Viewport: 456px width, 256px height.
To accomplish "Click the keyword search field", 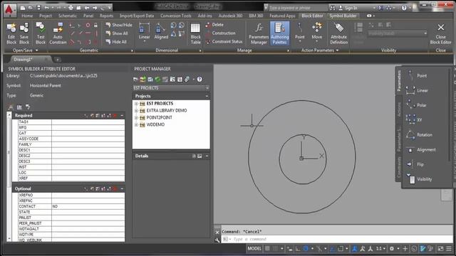I will [297, 8].
